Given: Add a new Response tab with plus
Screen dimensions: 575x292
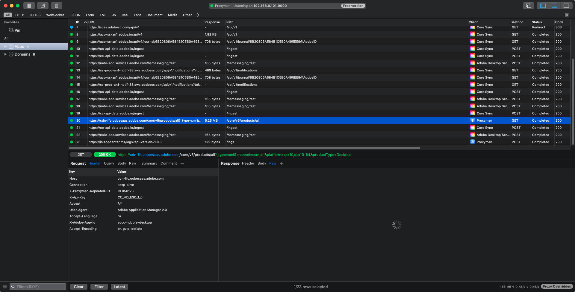Looking at the screenshot, I should [x=282, y=163].
